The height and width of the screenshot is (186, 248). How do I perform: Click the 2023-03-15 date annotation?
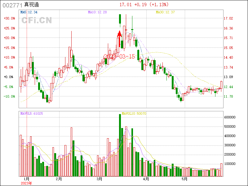click(119, 56)
